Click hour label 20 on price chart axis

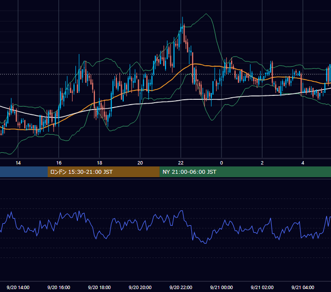tap(140, 163)
